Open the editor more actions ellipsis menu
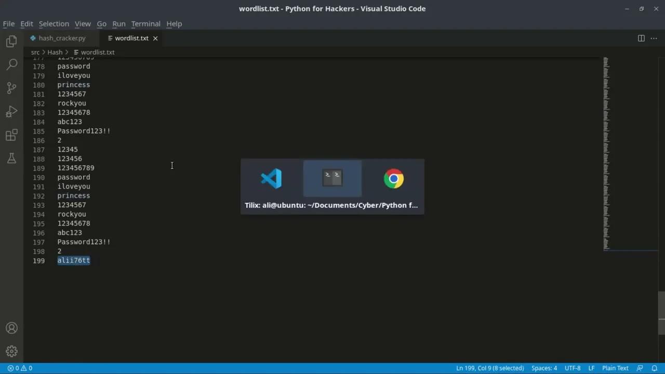Image resolution: width=665 pixels, height=374 pixels. click(x=654, y=38)
